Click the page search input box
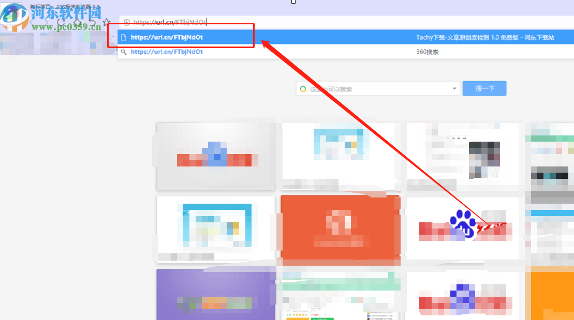 pyautogui.click(x=378, y=88)
